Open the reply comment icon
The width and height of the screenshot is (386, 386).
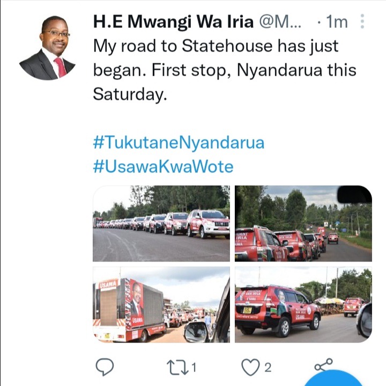click(x=105, y=367)
